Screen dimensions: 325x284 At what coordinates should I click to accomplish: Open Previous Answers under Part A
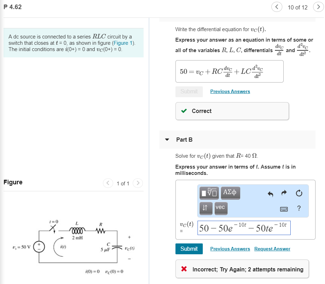point(230,91)
